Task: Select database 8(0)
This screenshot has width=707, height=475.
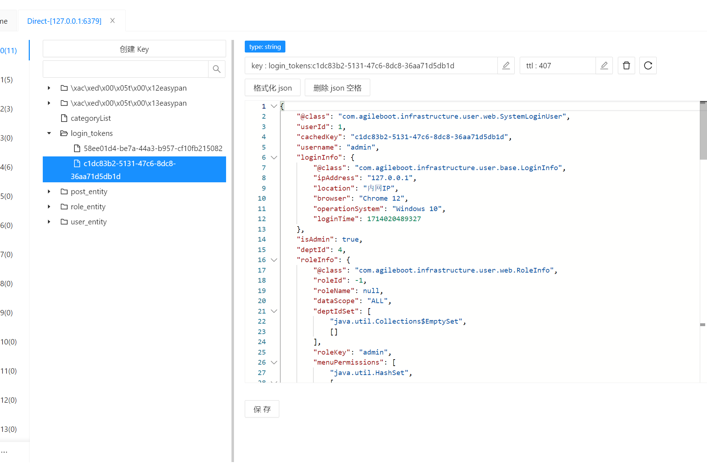Action: tap(6, 283)
